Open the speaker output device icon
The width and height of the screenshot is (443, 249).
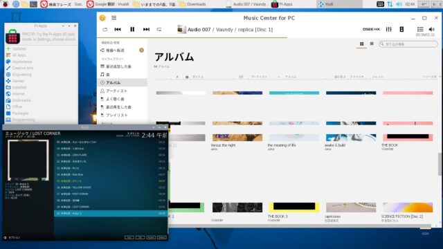tap(401, 29)
